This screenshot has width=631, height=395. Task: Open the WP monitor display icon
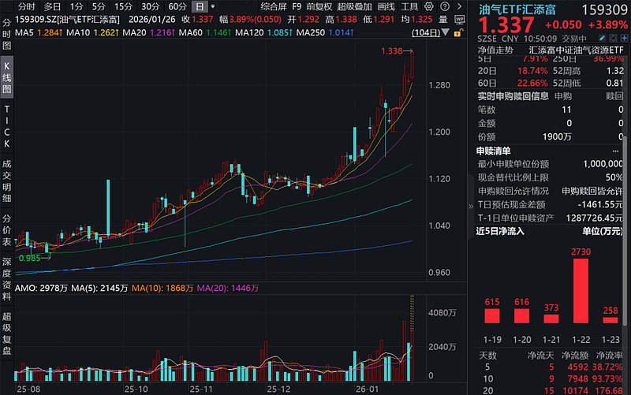459,19
